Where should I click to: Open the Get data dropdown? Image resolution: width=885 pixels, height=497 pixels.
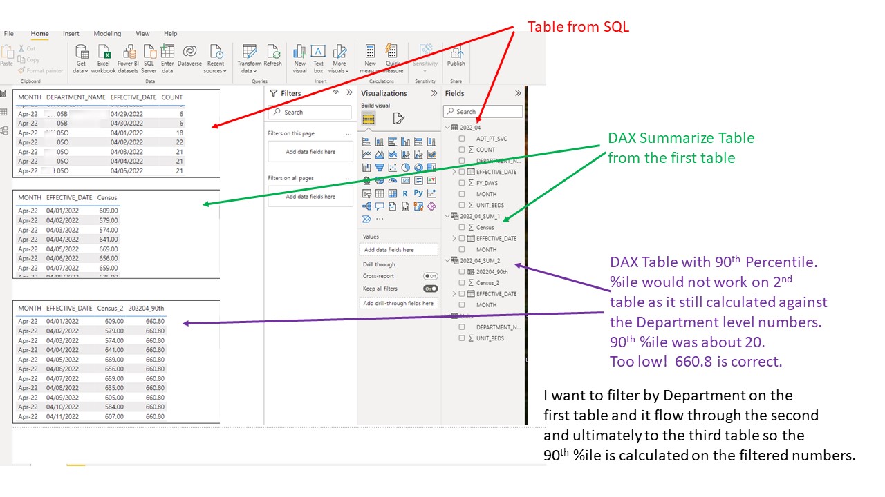click(x=81, y=59)
